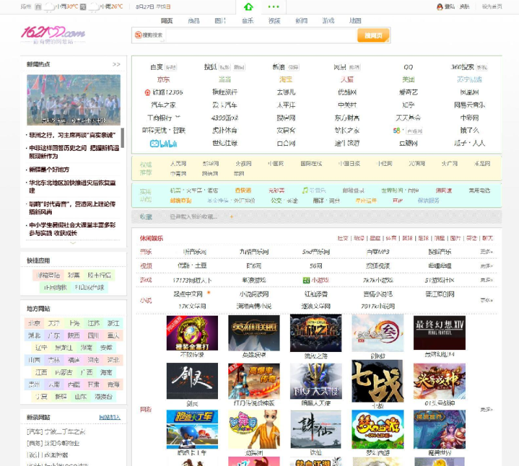
Task: Click the 北京 local site tile
Action: tap(34, 323)
